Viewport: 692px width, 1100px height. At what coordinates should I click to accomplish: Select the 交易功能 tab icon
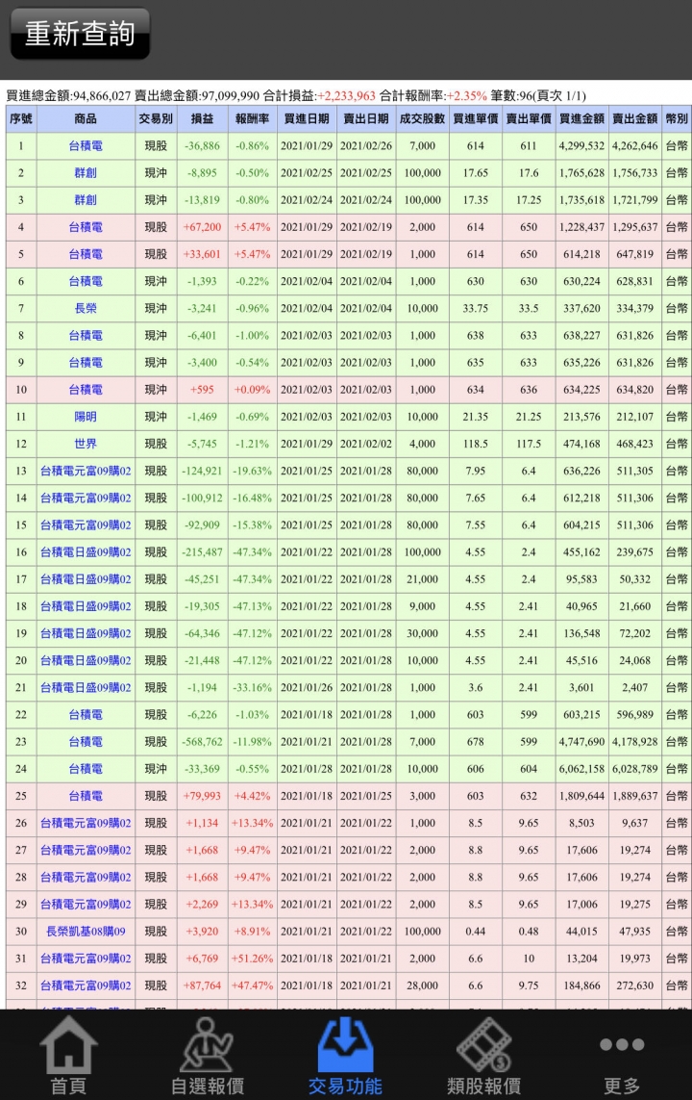tap(345, 1055)
